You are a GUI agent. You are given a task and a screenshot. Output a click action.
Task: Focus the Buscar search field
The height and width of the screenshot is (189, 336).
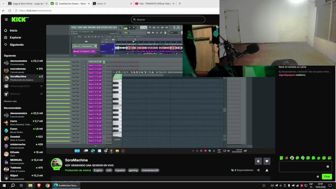(168, 19)
